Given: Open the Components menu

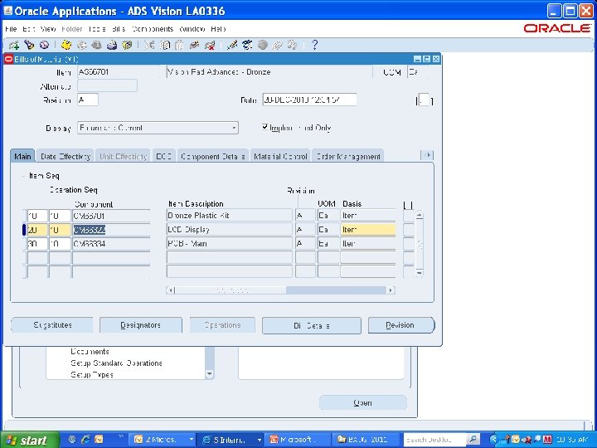Looking at the screenshot, I should coord(153,29).
